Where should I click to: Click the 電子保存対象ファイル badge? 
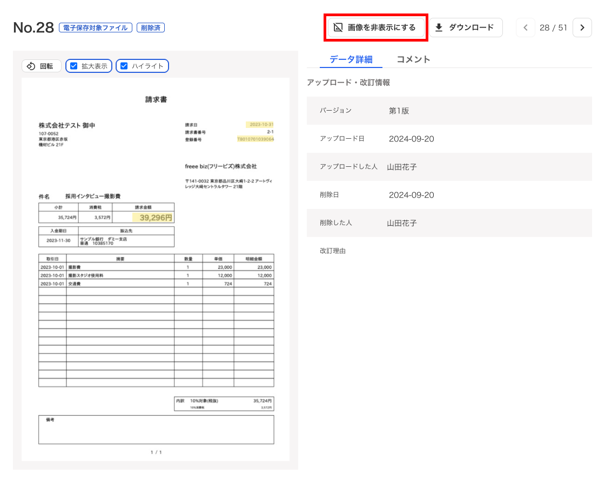(x=96, y=27)
